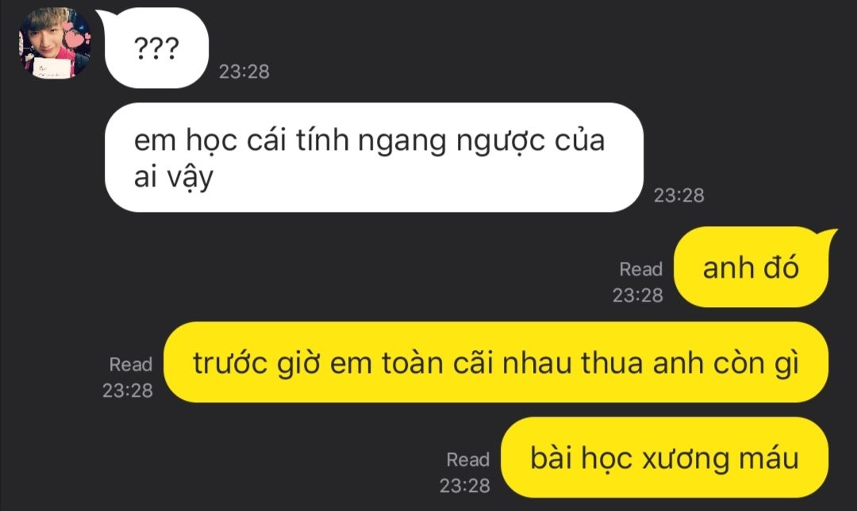Select the "bài học xương máu" bubble

point(665,458)
